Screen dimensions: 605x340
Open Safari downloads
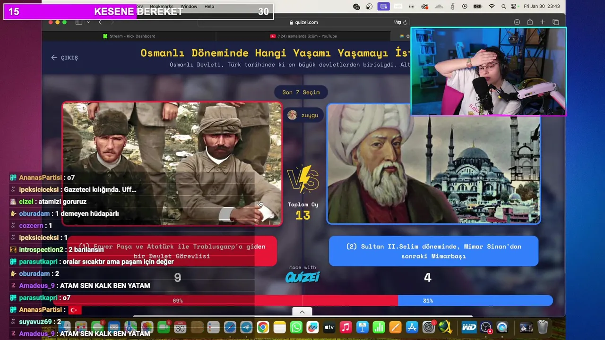coord(517,22)
